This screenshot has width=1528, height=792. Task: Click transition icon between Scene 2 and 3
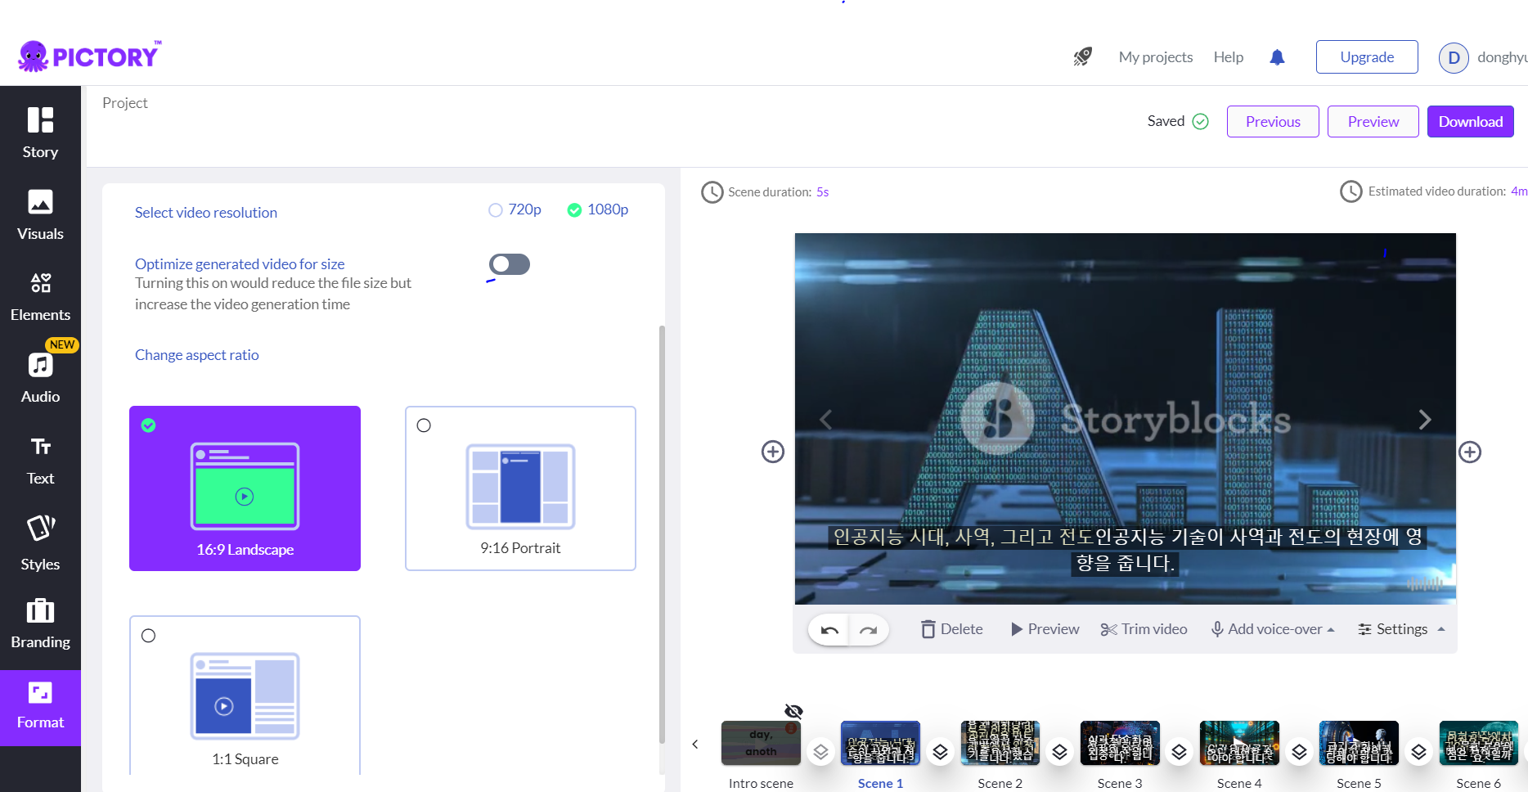click(1059, 751)
